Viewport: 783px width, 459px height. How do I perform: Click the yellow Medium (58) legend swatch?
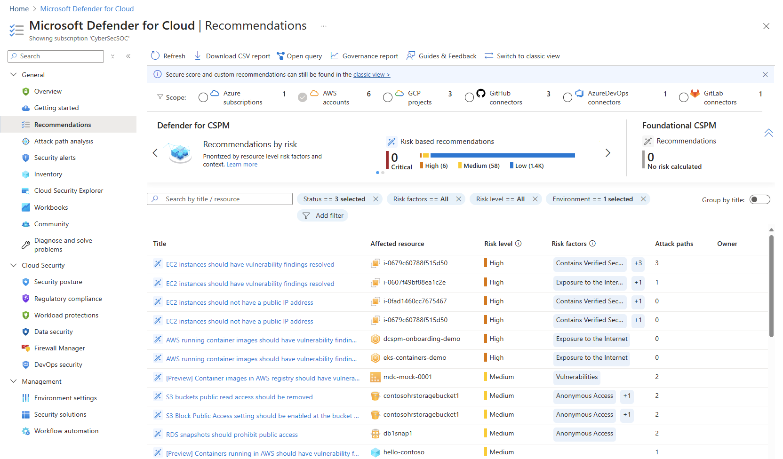coord(460,166)
